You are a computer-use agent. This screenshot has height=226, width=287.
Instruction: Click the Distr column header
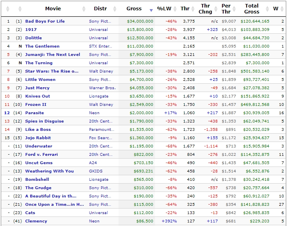pos(100,9)
